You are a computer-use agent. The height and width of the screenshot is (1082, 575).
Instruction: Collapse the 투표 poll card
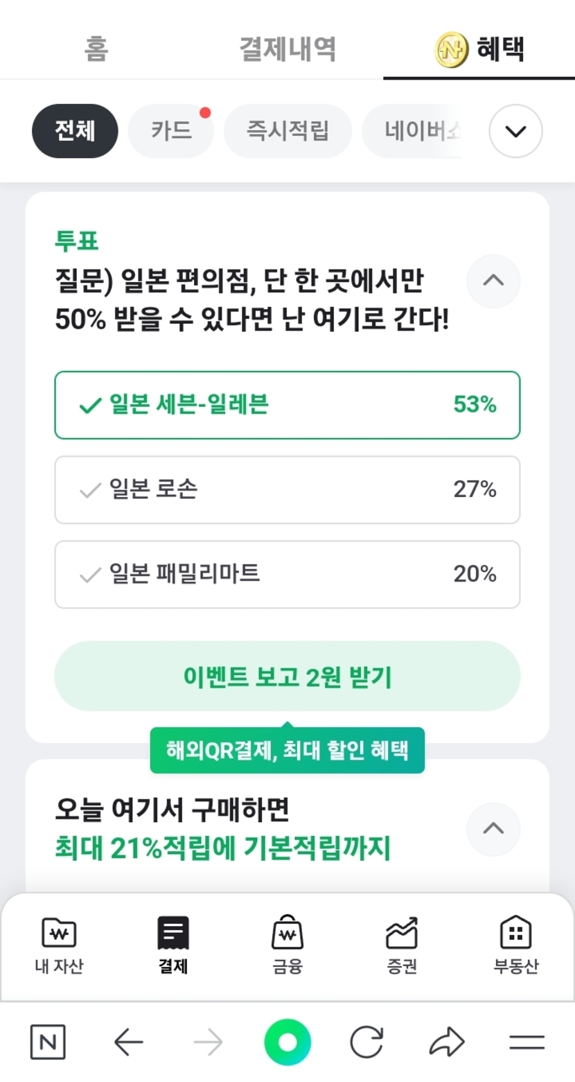[493, 281]
